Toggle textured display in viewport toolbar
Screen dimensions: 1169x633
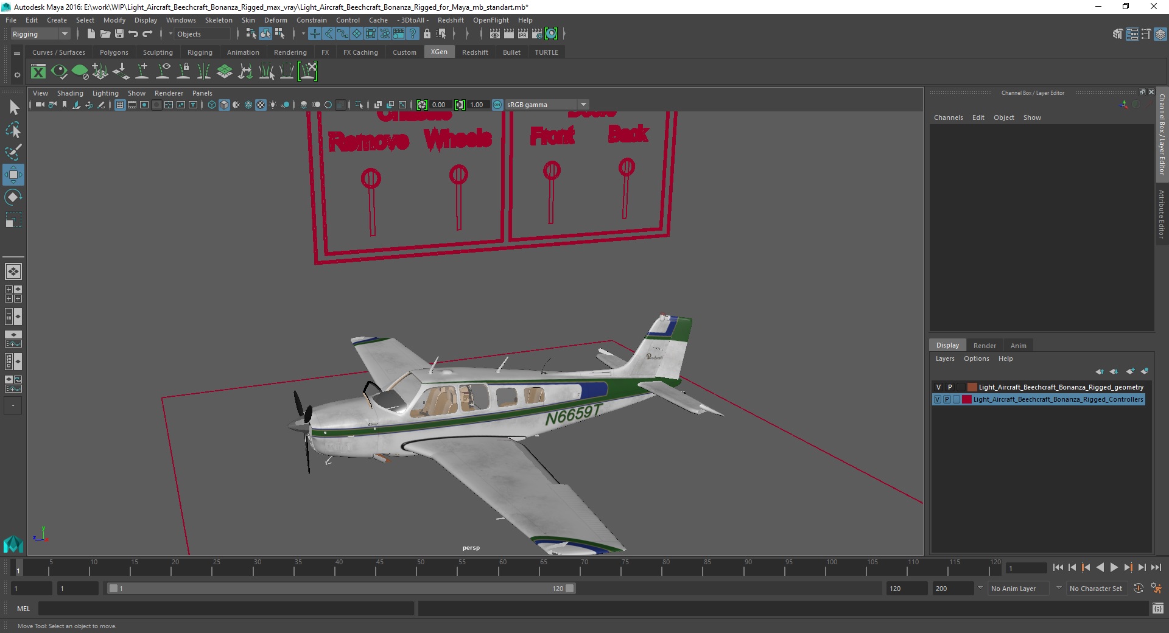pyautogui.click(x=261, y=105)
